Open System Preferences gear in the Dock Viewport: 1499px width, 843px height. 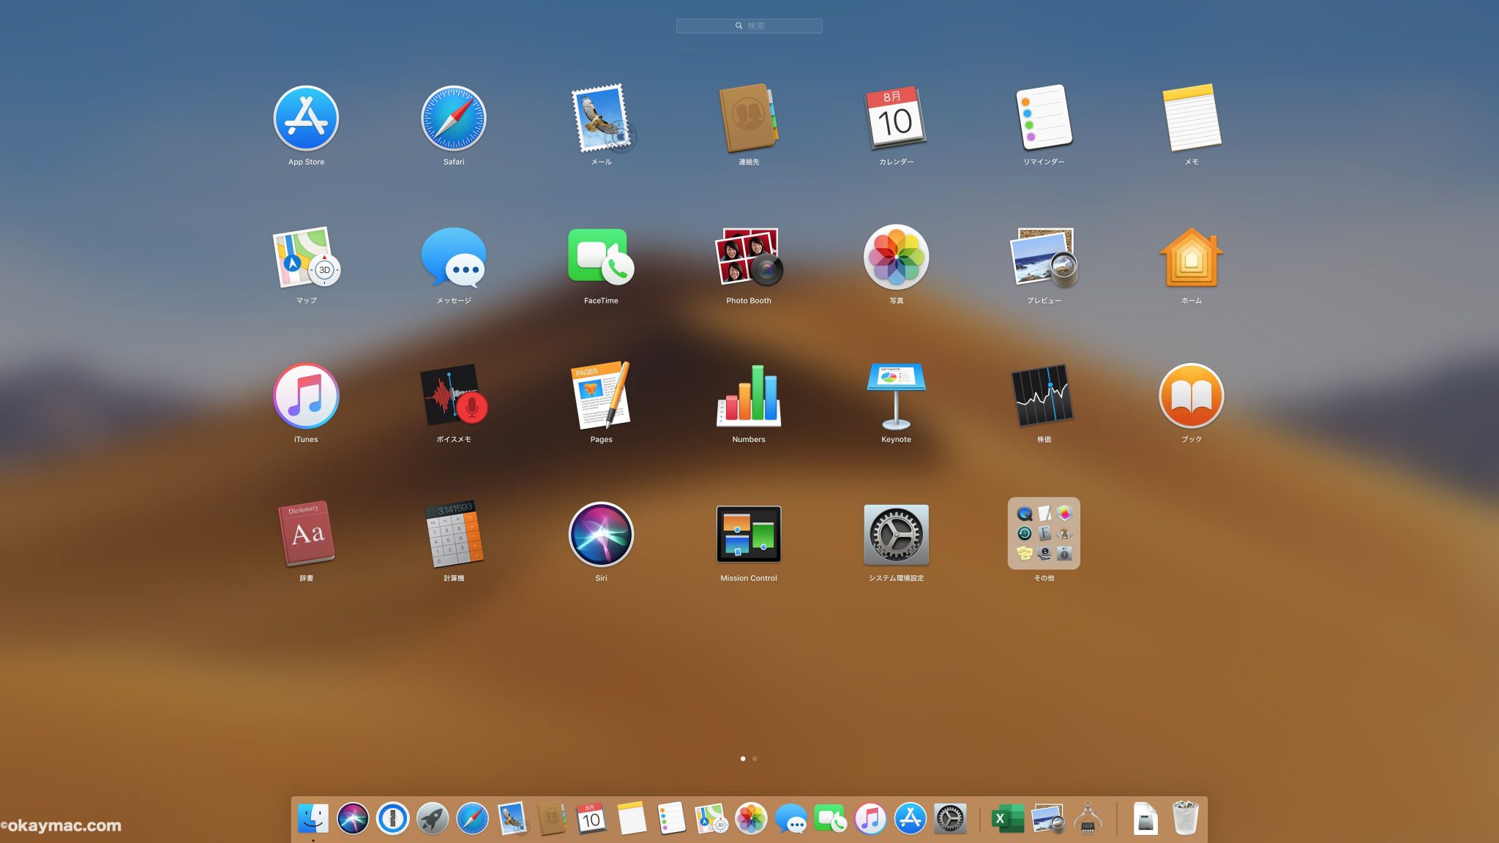point(949,818)
